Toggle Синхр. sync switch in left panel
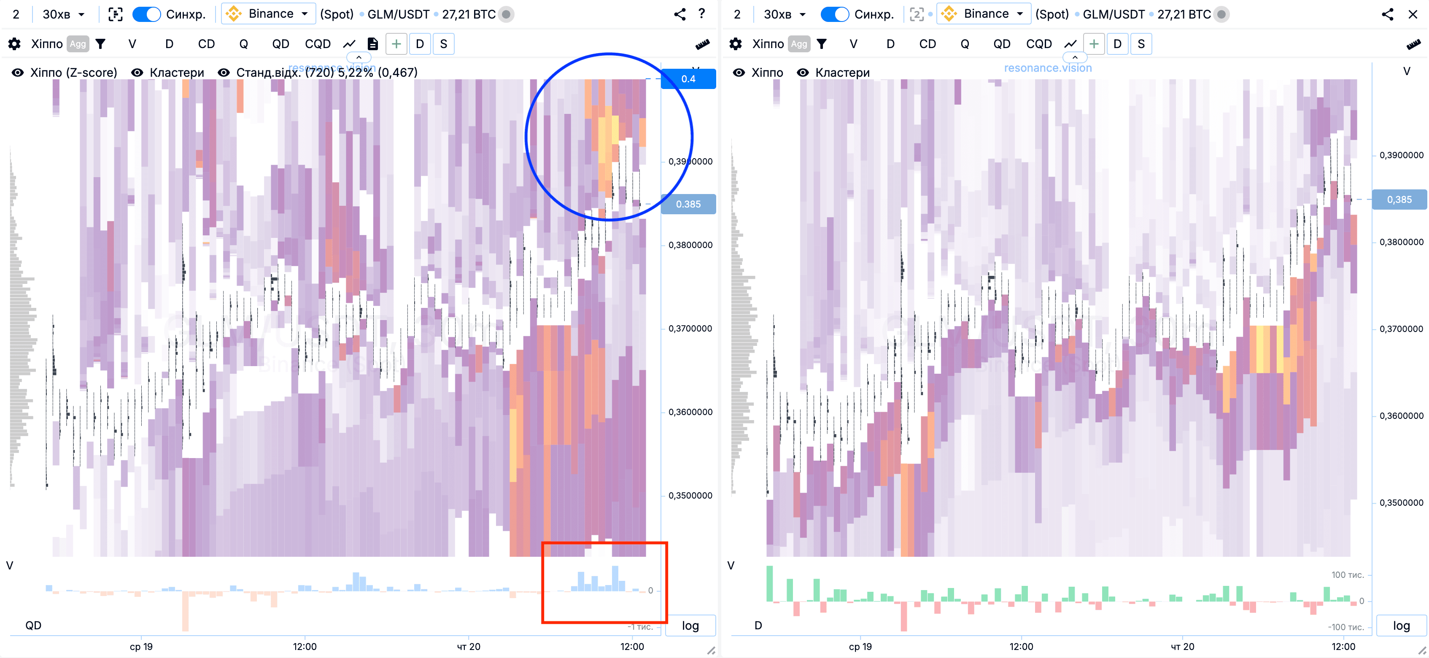This screenshot has width=1429, height=658. [146, 14]
